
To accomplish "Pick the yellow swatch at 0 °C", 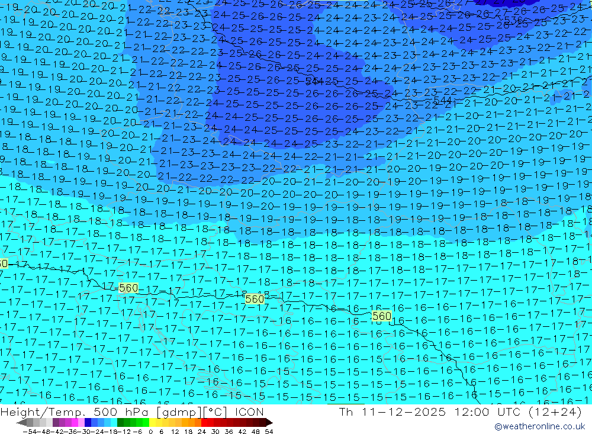I will click(152, 423).
